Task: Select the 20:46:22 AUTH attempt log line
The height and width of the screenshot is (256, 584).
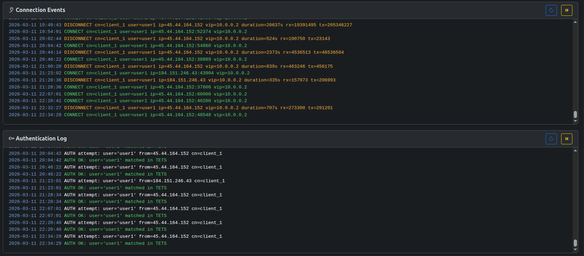Action: click(115, 167)
